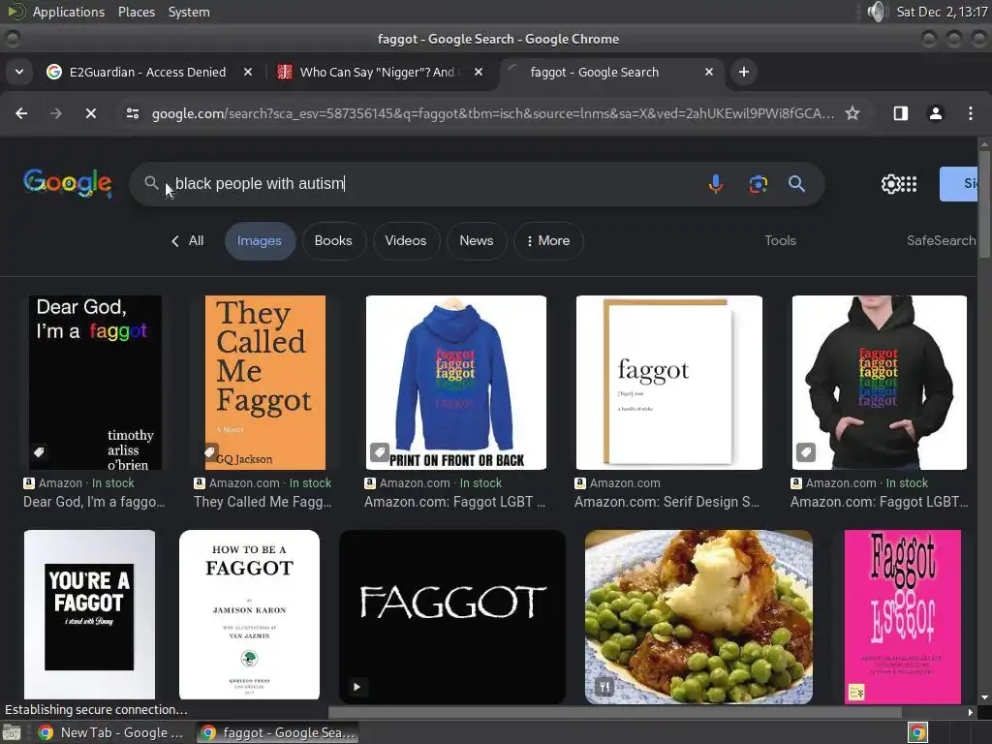992x744 pixels.
Task: Close the E2Guardian - Access Denied tab
Action: coord(248,72)
